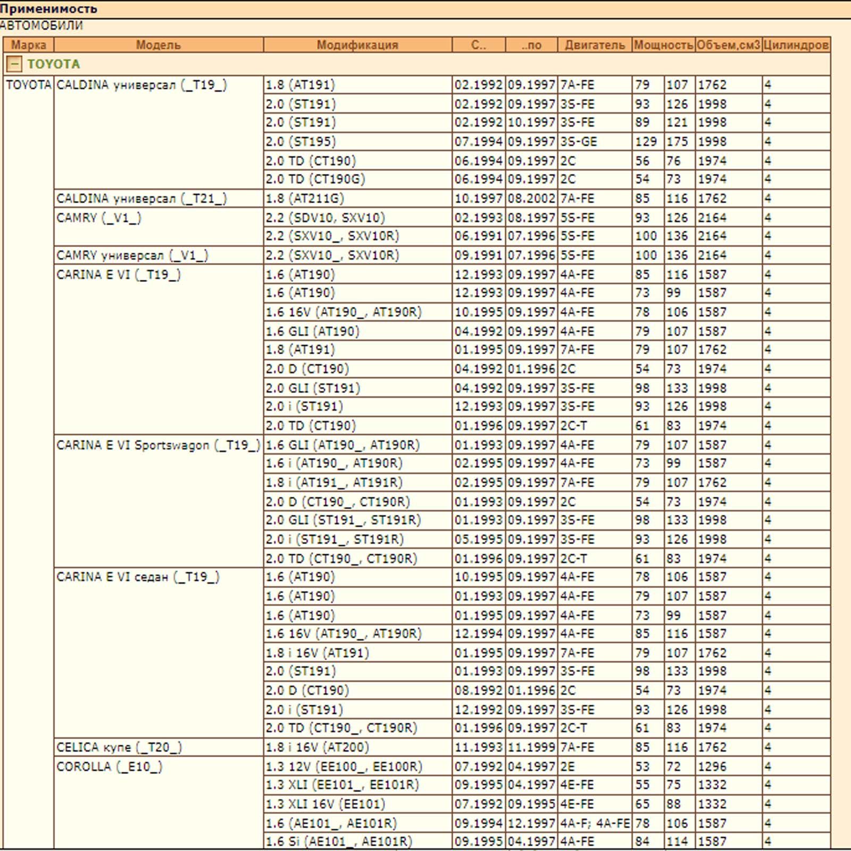Select CAMRY универсал (_V1_) model cell
This screenshot has height=851, width=851.
coord(158,255)
